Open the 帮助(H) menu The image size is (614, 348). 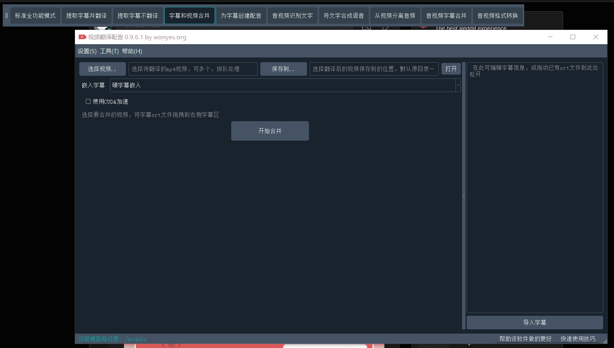click(132, 51)
